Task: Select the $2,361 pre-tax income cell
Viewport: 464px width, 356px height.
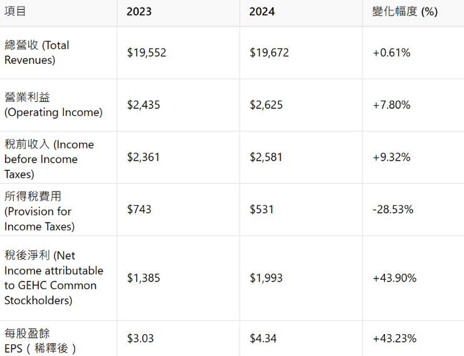Action: 143,157
